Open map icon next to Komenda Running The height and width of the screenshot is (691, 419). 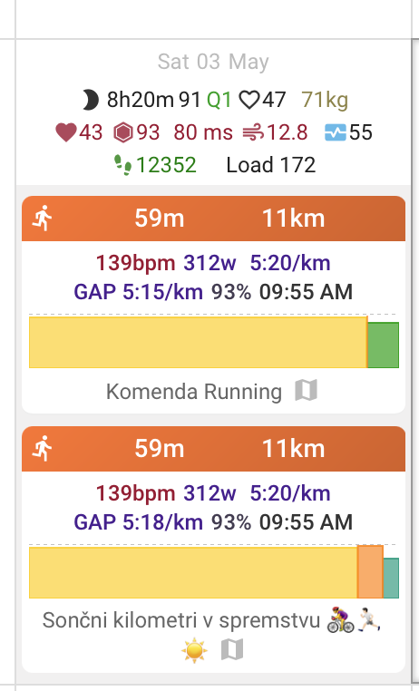306,391
